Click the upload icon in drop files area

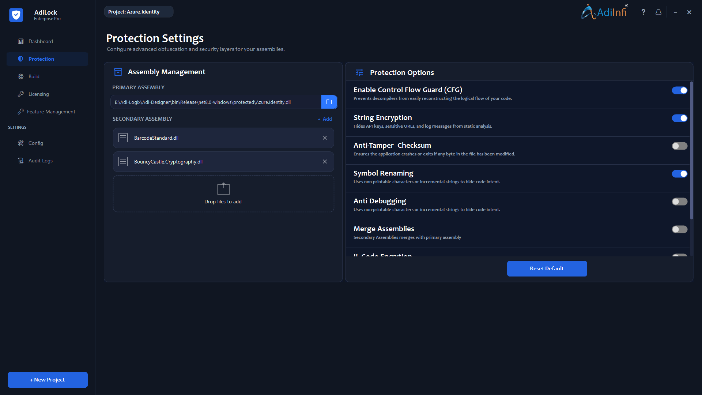(x=223, y=189)
